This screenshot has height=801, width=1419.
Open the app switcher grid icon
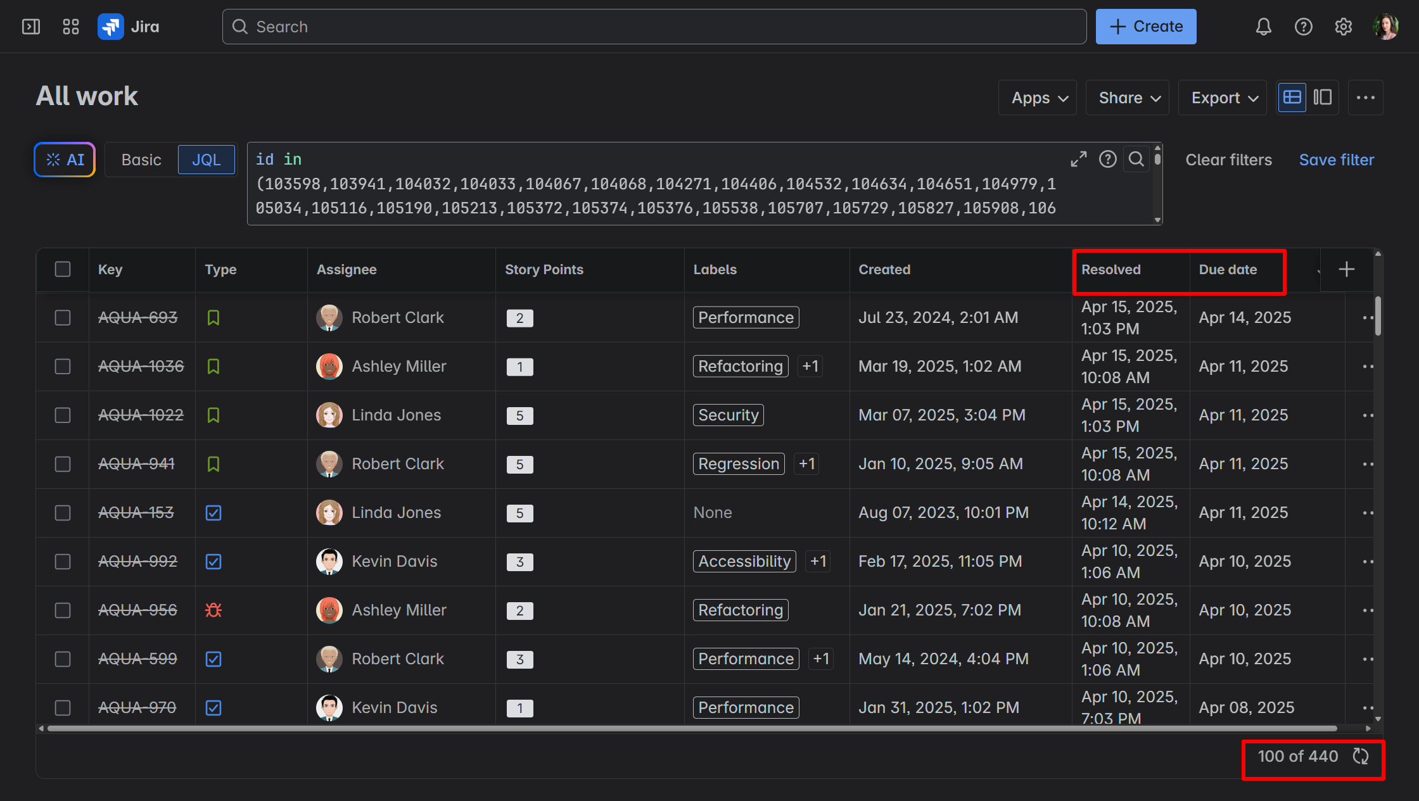click(71, 27)
